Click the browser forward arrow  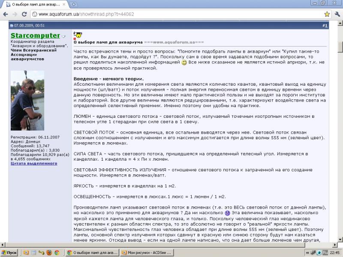point(15,14)
